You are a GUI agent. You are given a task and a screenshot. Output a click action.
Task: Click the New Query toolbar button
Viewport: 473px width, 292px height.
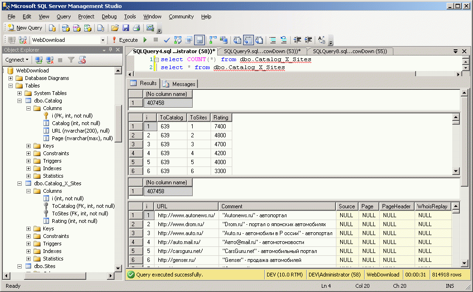(25, 28)
